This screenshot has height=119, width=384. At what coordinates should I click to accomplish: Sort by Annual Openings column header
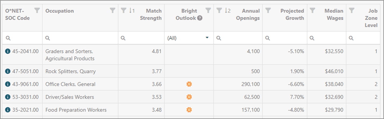pyautogui.click(x=248, y=14)
